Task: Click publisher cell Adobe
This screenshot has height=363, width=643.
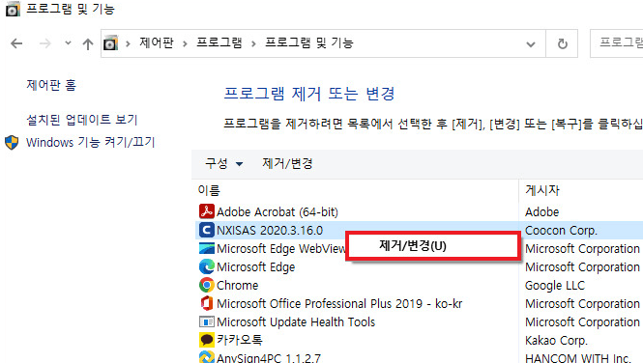Action: [x=541, y=211]
